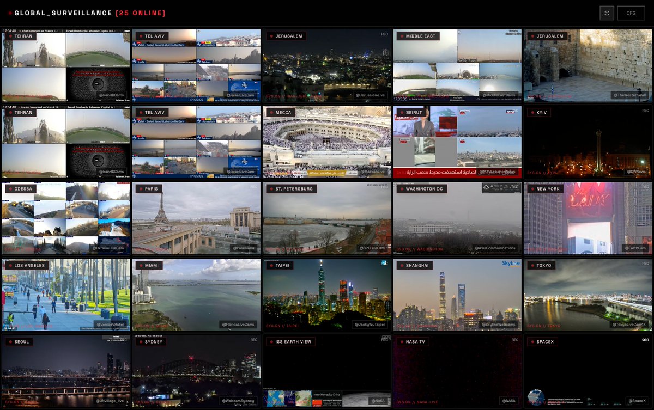
Task: Open the @MakkahLive source handle
Action: pos(372,172)
